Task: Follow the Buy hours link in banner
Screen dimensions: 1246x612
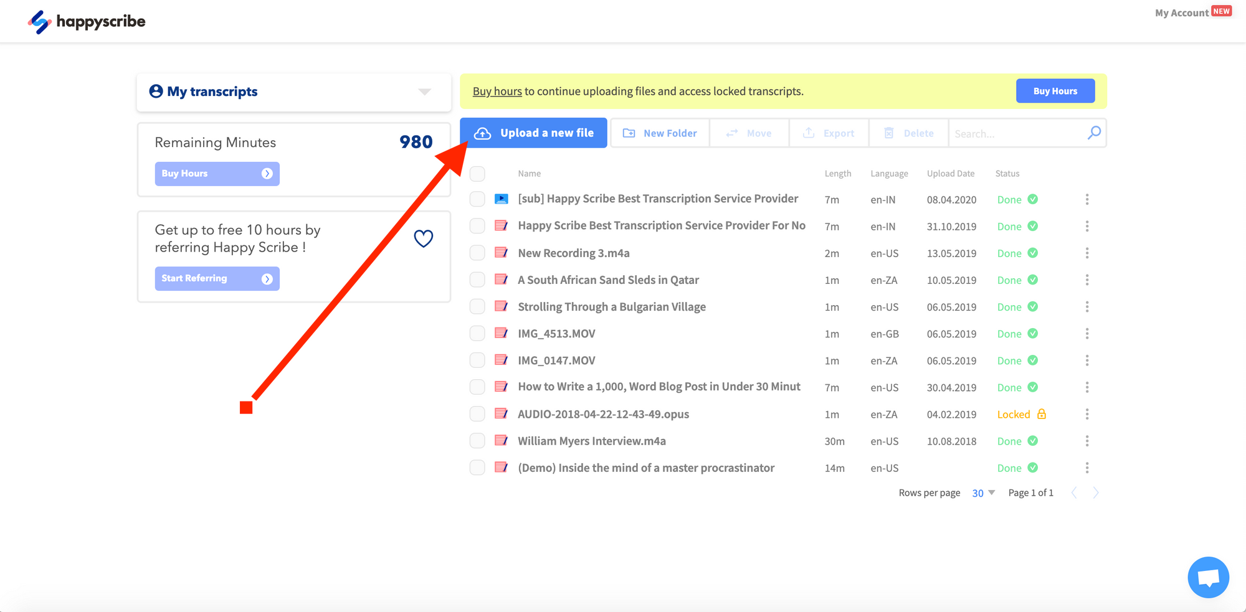Action: [497, 92]
